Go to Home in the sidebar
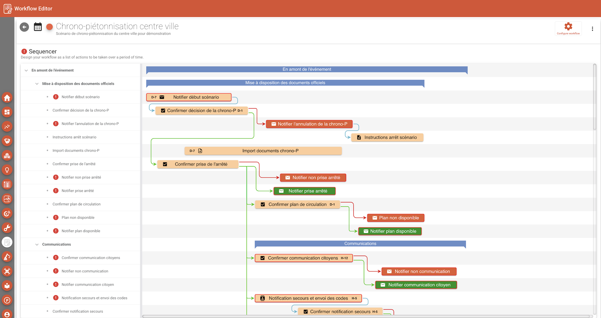 pyautogui.click(x=7, y=98)
